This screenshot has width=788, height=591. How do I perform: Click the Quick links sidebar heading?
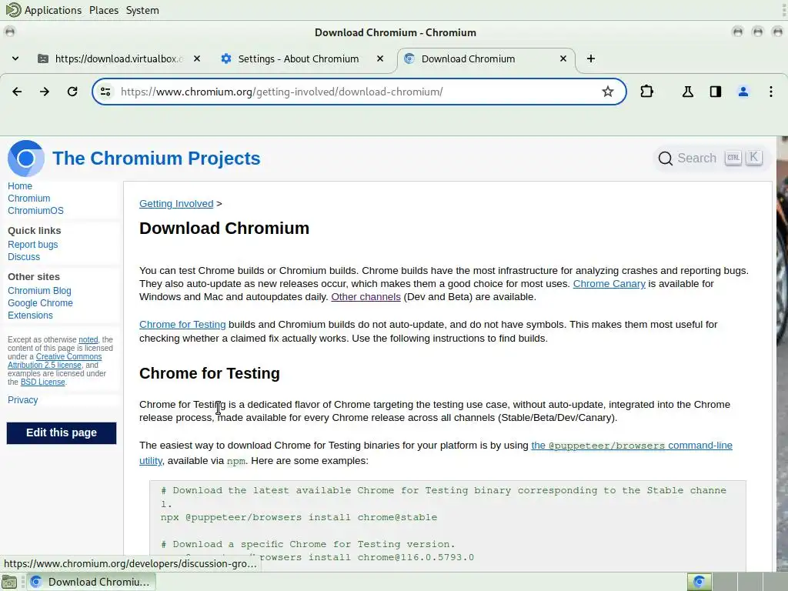pyautogui.click(x=34, y=231)
